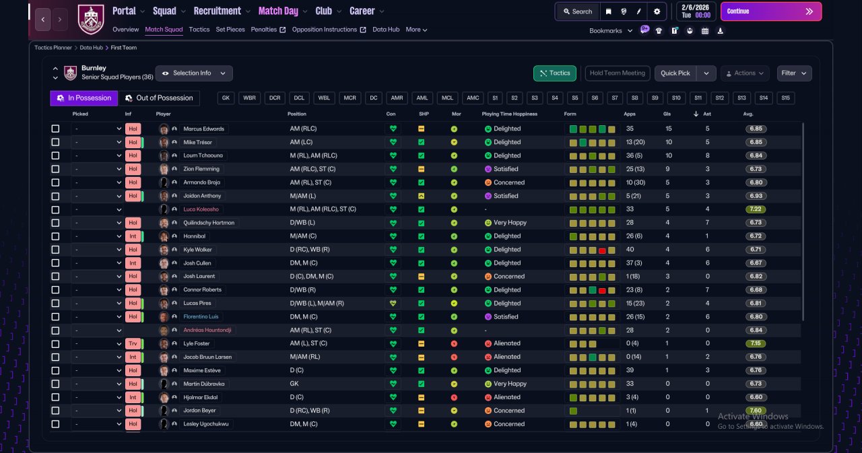Select the checkbox next to Lyle Foster
Image resolution: width=862 pixels, height=453 pixels.
[x=55, y=343]
